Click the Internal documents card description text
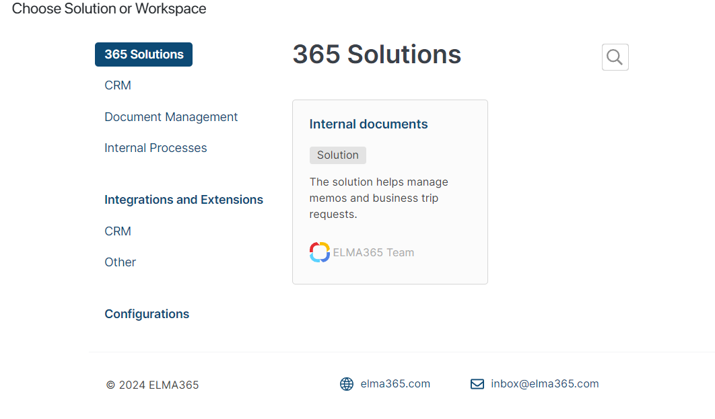This screenshot has width=715, height=419. point(378,198)
